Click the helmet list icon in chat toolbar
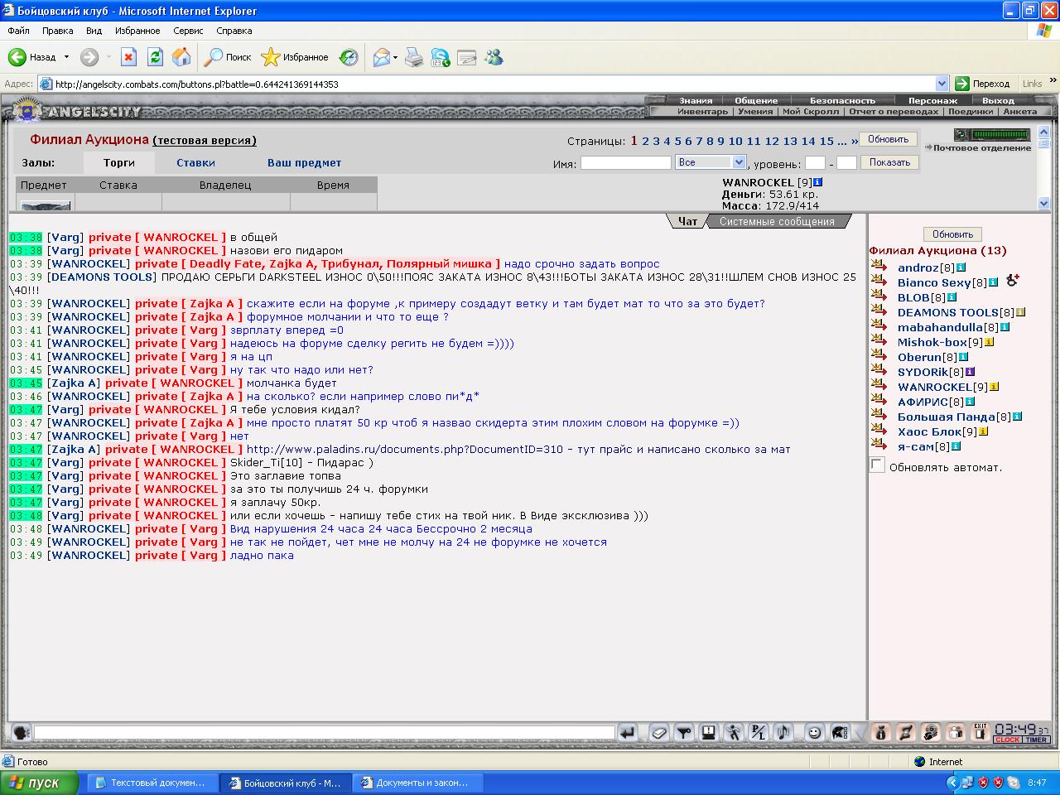1060x795 pixels. (840, 732)
